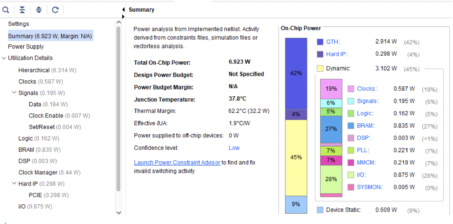This screenshot has width=453, height=224.
Task: Click the 28% I/O bar segment
Action: [331, 179]
